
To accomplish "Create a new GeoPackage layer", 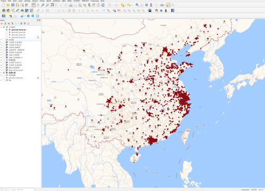I will tap(8, 11).
